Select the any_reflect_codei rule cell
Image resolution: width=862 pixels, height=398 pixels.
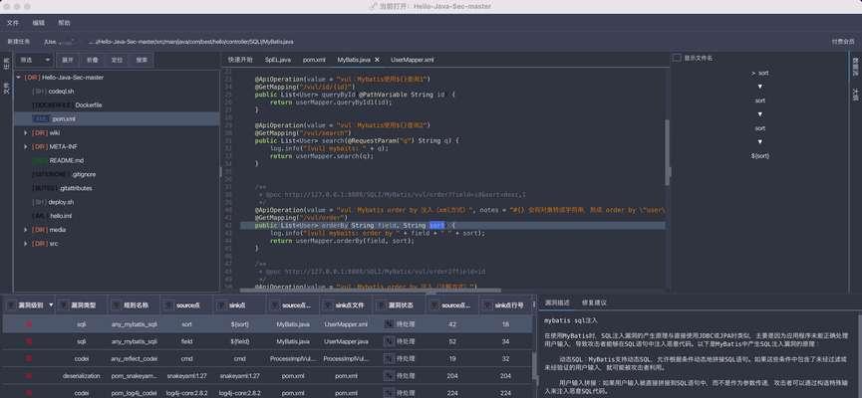coord(135,358)
